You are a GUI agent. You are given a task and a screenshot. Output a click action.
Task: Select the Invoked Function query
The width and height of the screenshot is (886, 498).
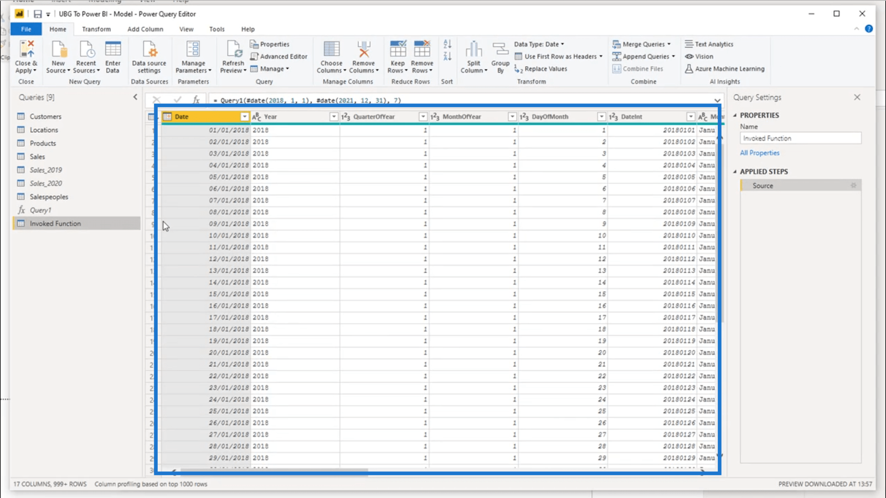tap(77, 224)
